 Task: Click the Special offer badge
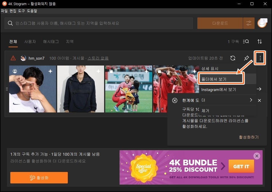coord(144,168)
